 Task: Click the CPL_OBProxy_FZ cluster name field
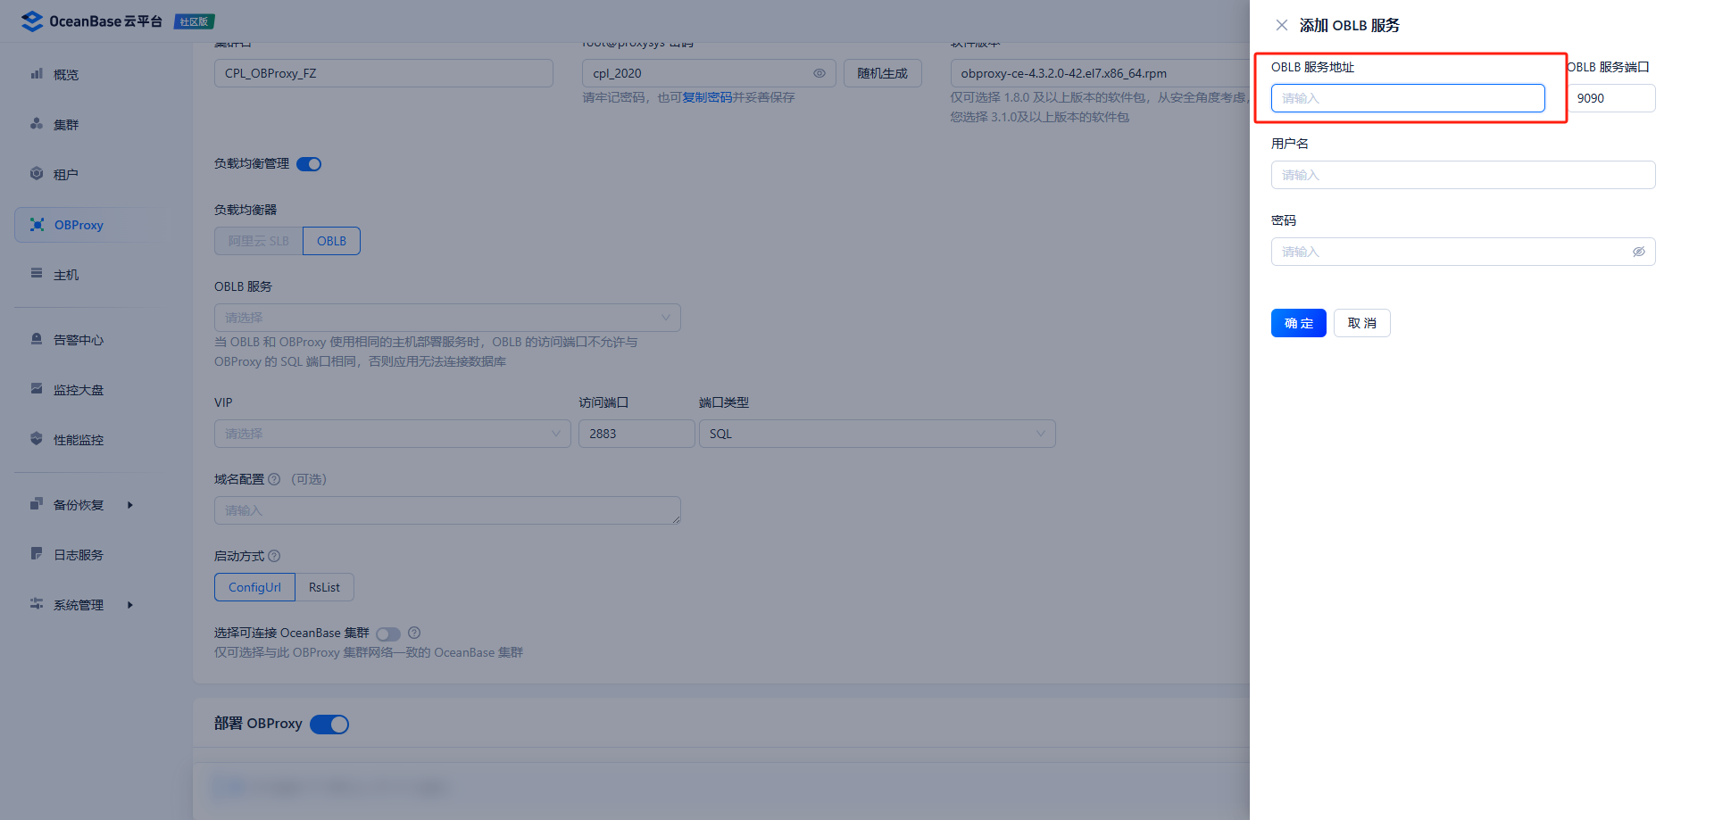[x=384, y=73]
